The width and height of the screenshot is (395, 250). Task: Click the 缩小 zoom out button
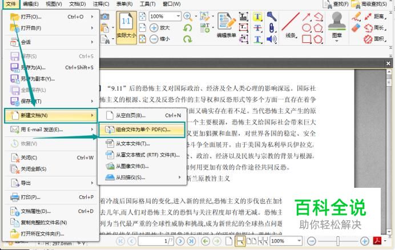tap(160, 39)
